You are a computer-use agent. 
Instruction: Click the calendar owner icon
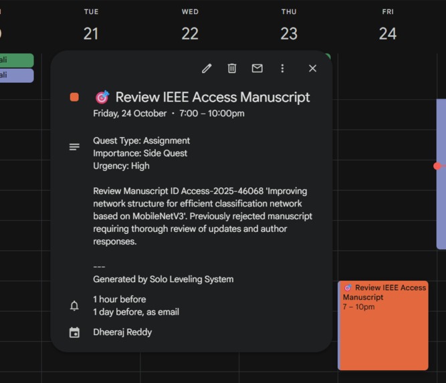[x=74, y=332]
